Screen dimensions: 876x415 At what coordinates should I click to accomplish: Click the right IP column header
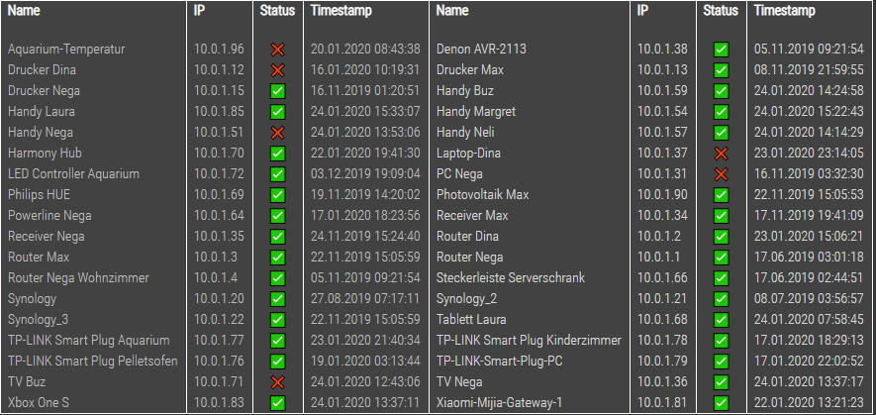pos(642,11)
